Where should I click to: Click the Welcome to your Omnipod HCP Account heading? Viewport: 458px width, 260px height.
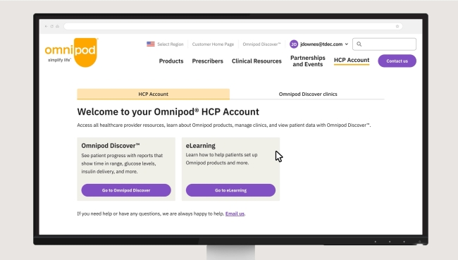click(x=168, y=111)
